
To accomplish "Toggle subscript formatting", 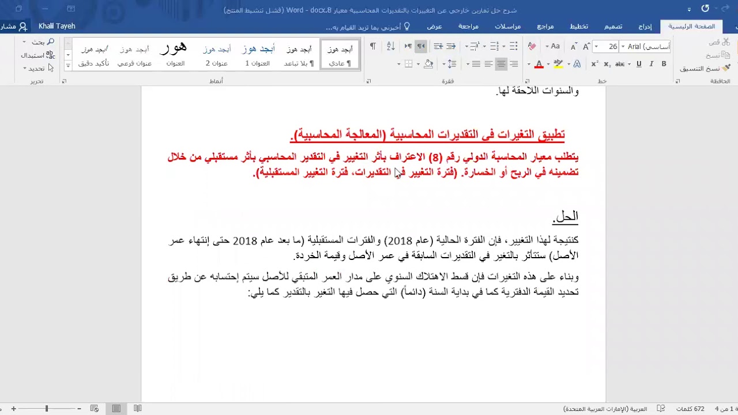I will [607, 64].
